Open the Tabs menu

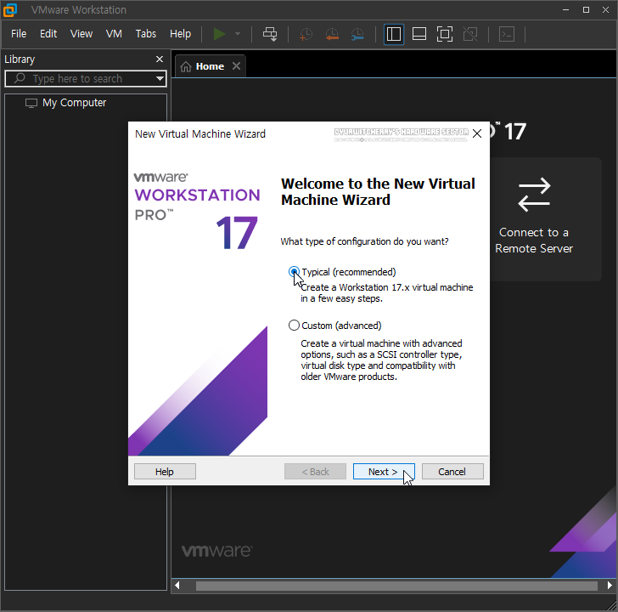146,34
